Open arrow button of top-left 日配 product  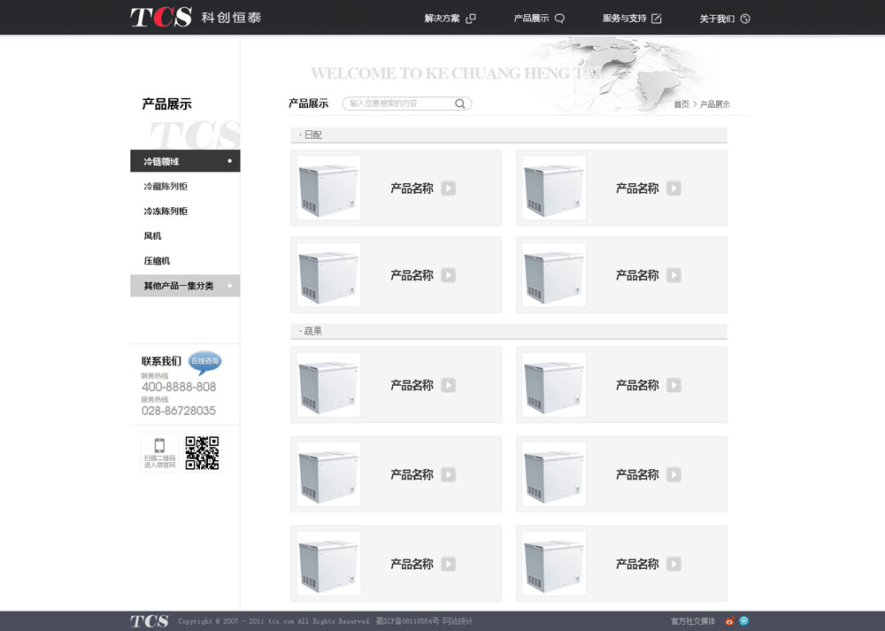[x=448, y=188]
